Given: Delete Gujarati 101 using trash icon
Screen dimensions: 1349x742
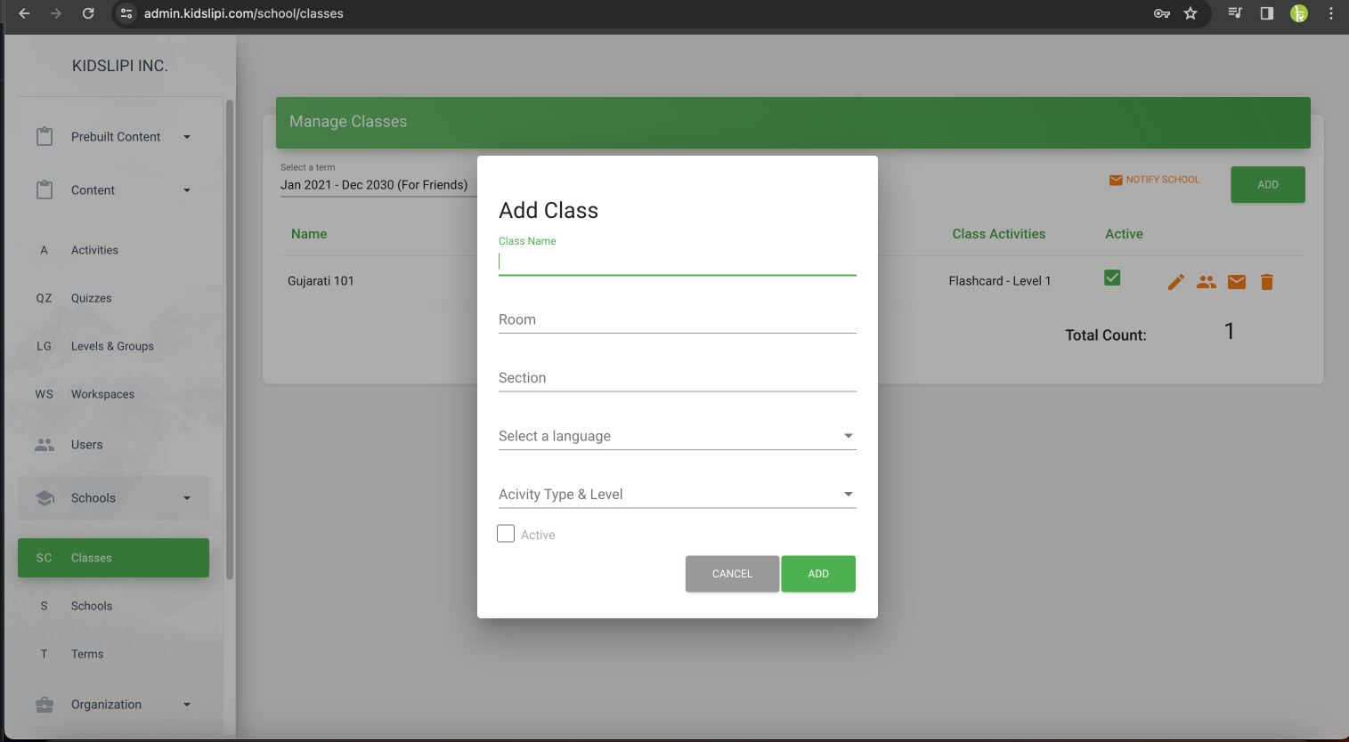Looking at the screenshot, I should pyautogui.click(x=1267, y=282).
